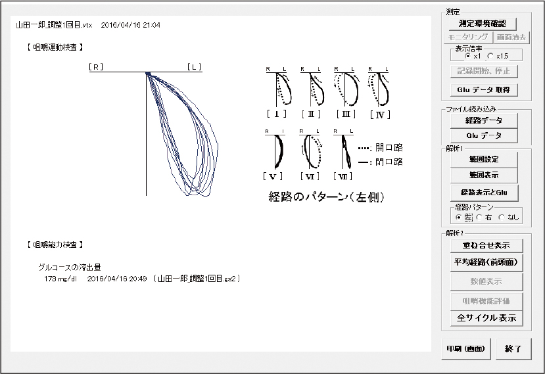Select the x1 display magnification option

point(458,57)
